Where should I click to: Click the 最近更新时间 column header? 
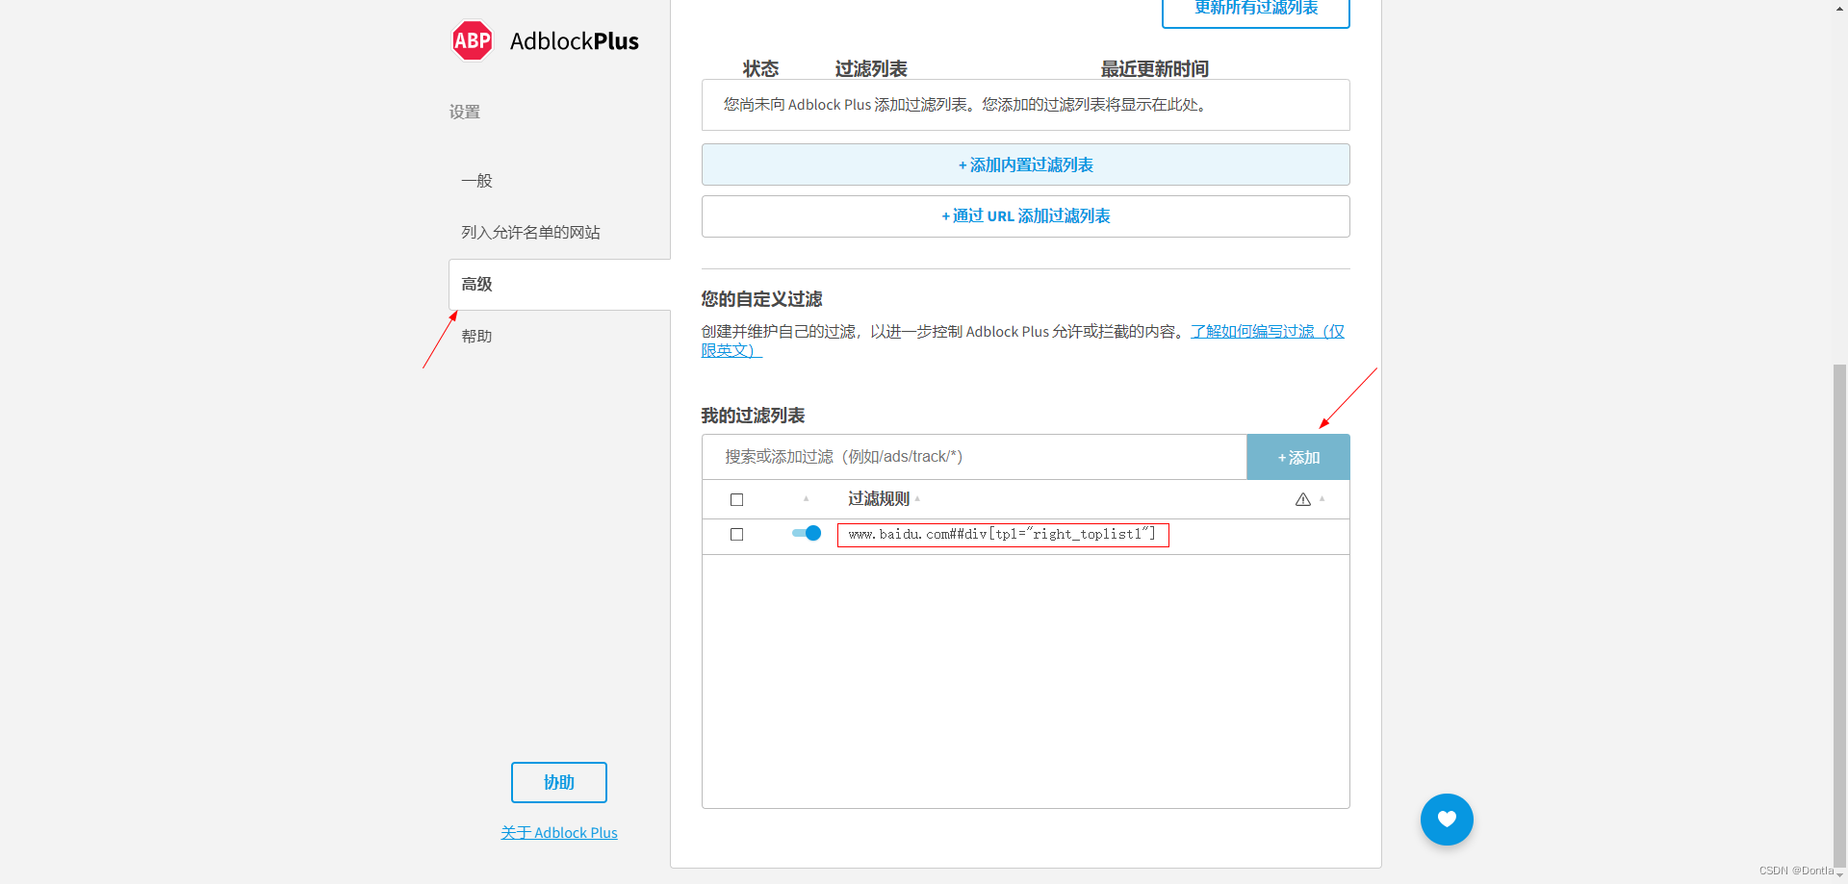(1155, 68)
